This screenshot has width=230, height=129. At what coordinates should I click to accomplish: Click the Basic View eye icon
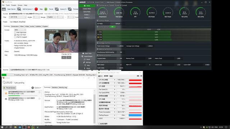coord(83,53)
